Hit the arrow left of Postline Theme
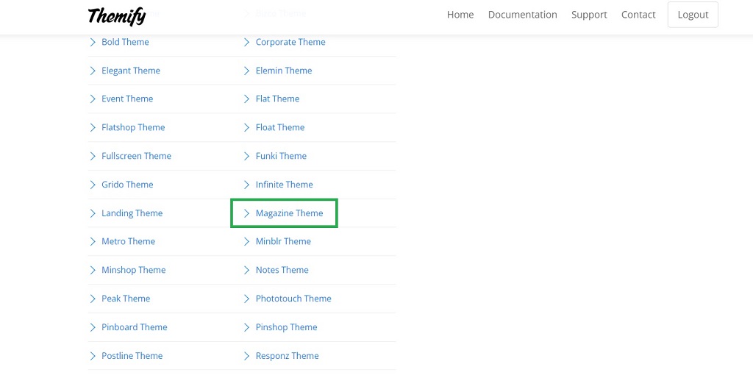The width and height of the screenshot is (753, 378). [93, 356]
